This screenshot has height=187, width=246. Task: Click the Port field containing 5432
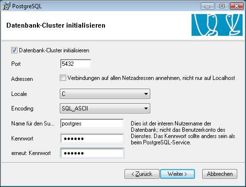click(75, 64)
